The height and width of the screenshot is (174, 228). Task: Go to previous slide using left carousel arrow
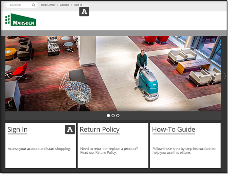2,77
